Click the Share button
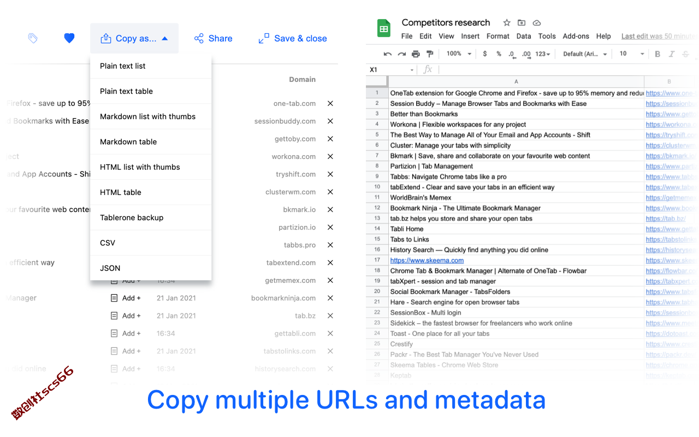The image size is (699, 437). coord(214,38)
